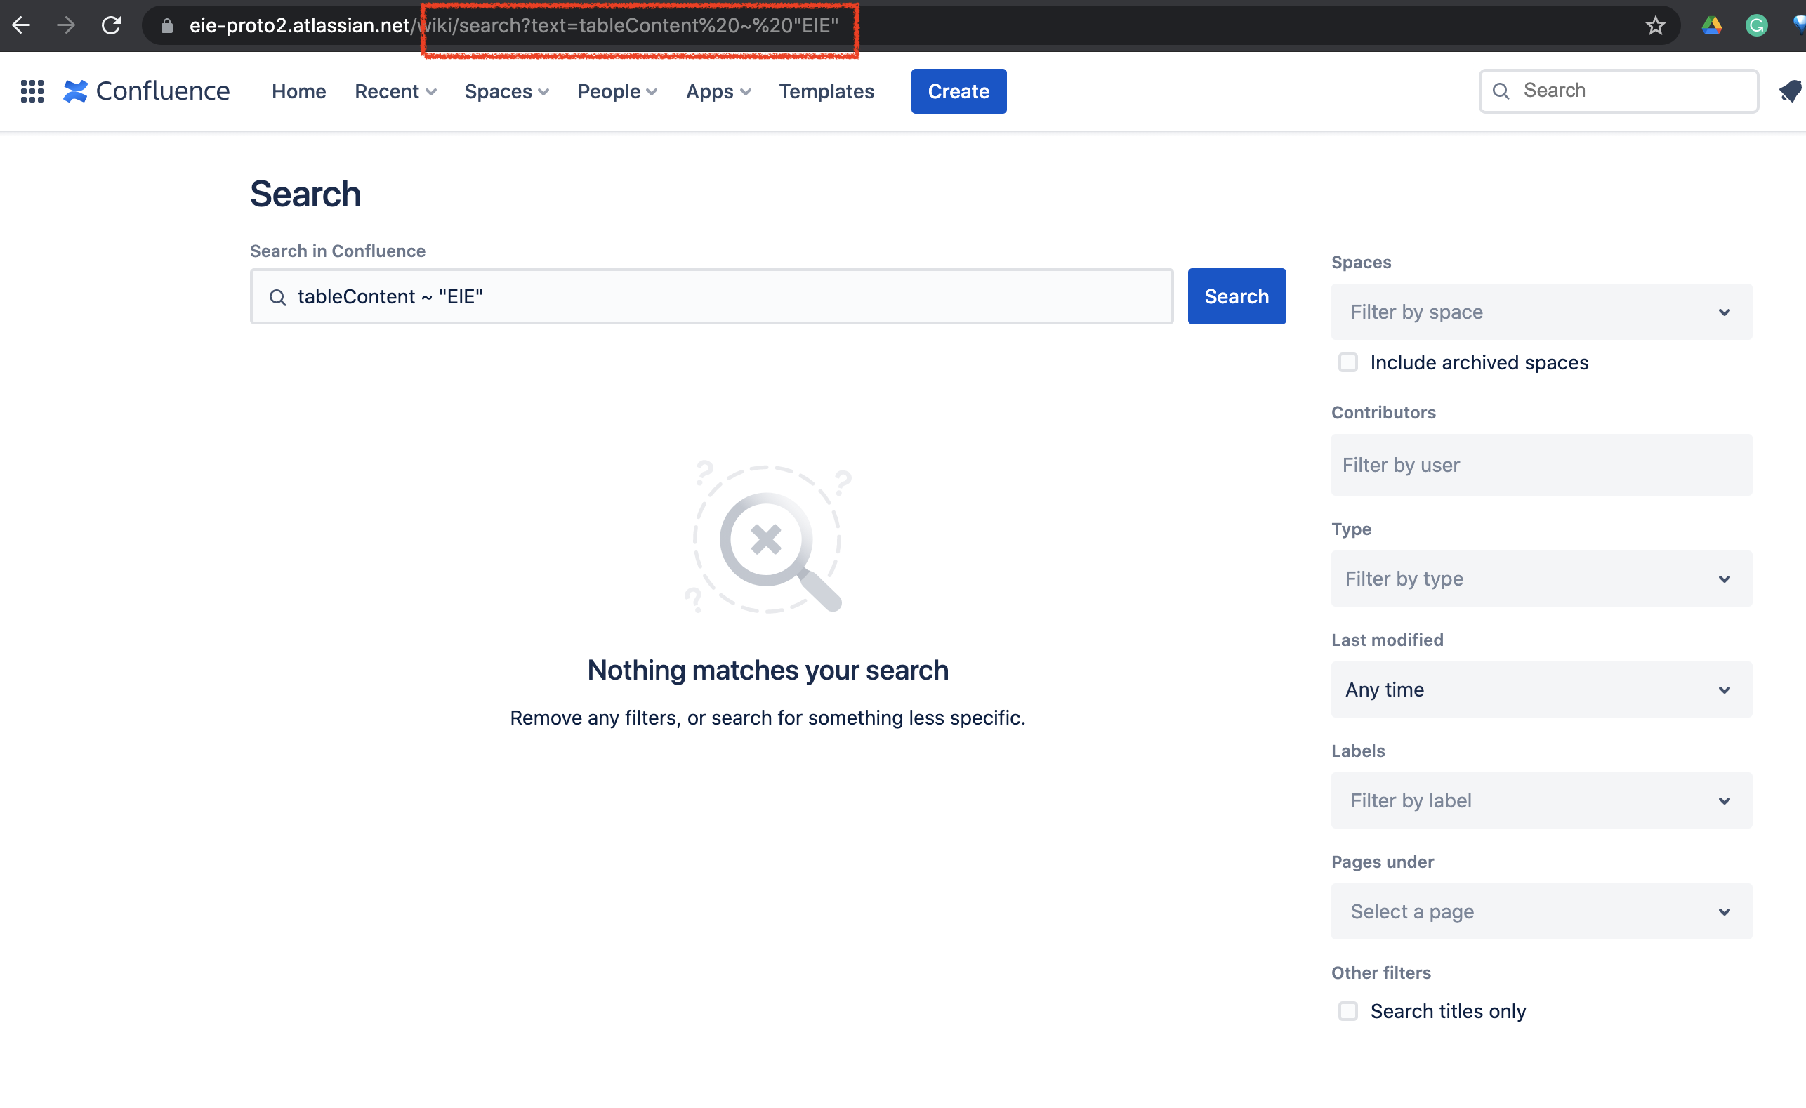Open the app switcher grid icon
Viewport: 1806px width, 1108px height.
32,91
